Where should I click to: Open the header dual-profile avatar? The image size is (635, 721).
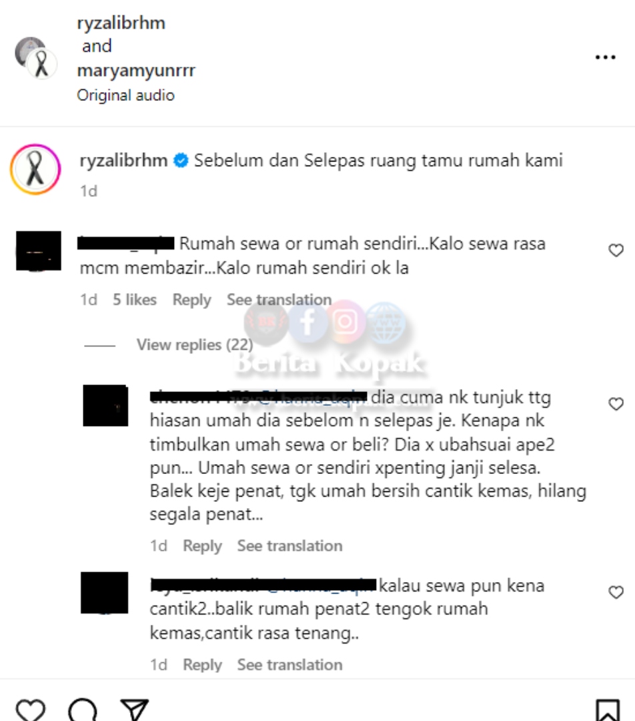tap(35, 58)
